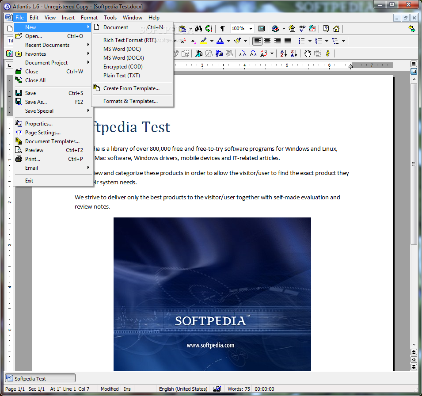The height and width of the screenshot is (396, 422).
Task: Click the vertical scrollbar thumb
Action: (414, 164)
